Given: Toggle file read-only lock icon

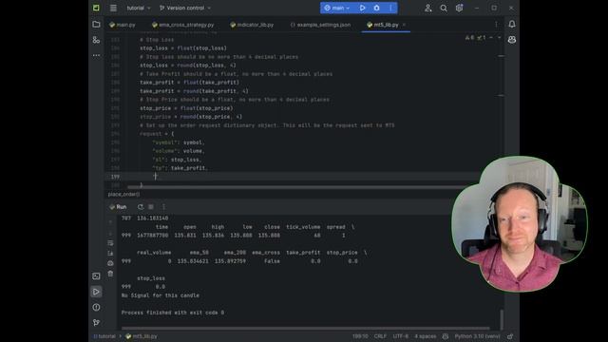Looking at the screenshot, I should pyautogui.click(x=510, y=336).
